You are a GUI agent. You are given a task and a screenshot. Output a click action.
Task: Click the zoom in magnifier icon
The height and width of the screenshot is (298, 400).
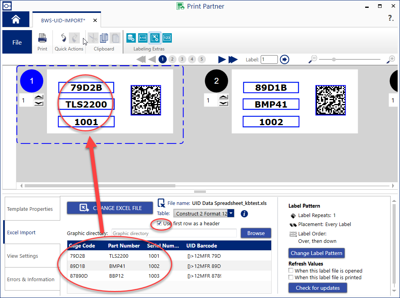391,59
